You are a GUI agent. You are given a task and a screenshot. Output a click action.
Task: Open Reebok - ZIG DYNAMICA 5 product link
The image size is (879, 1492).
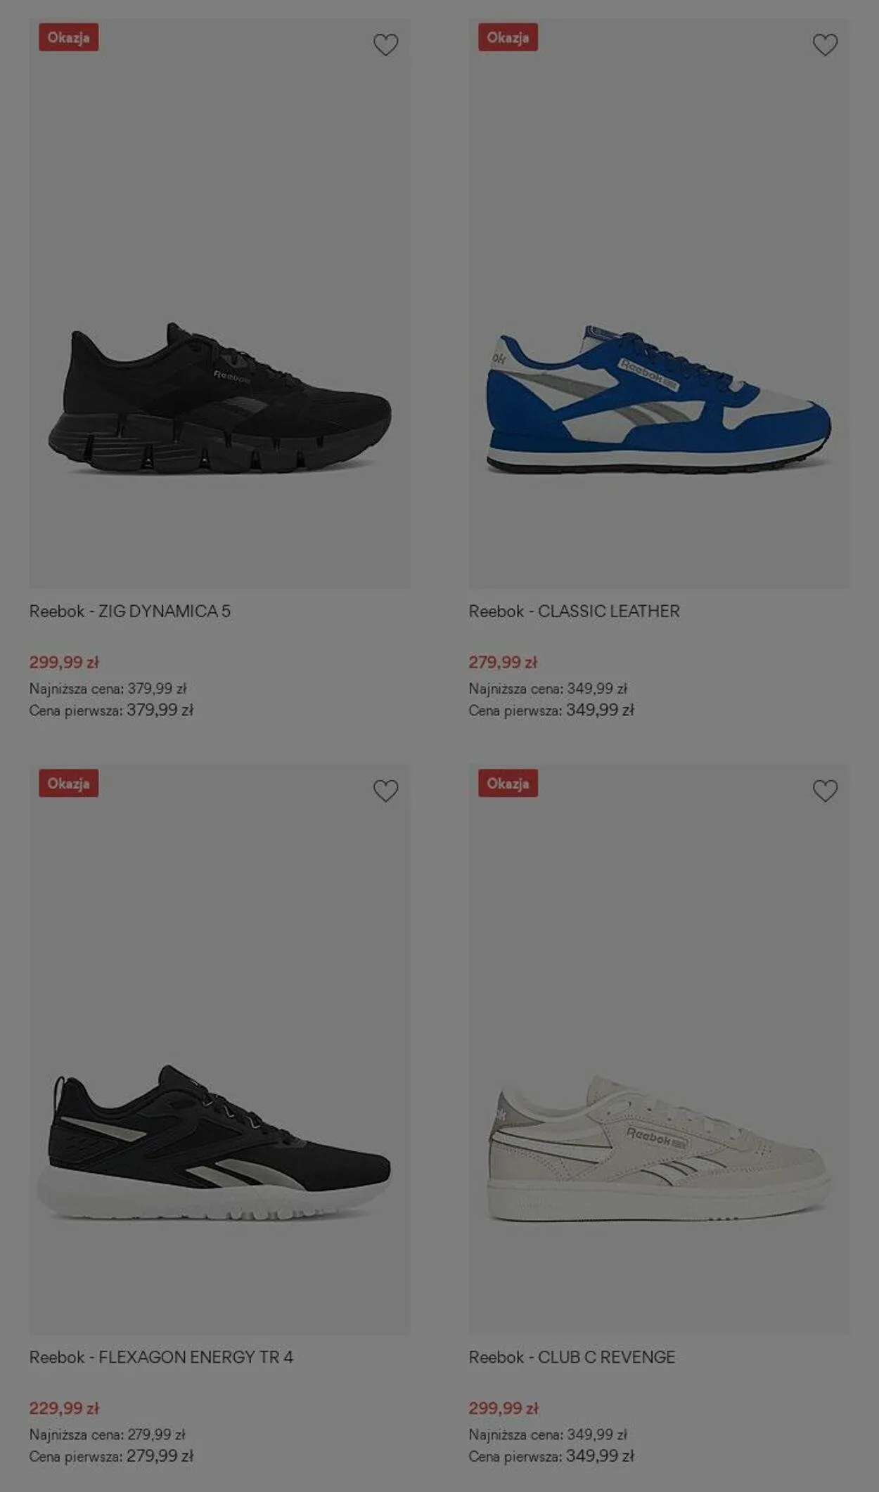coord(130,611)
